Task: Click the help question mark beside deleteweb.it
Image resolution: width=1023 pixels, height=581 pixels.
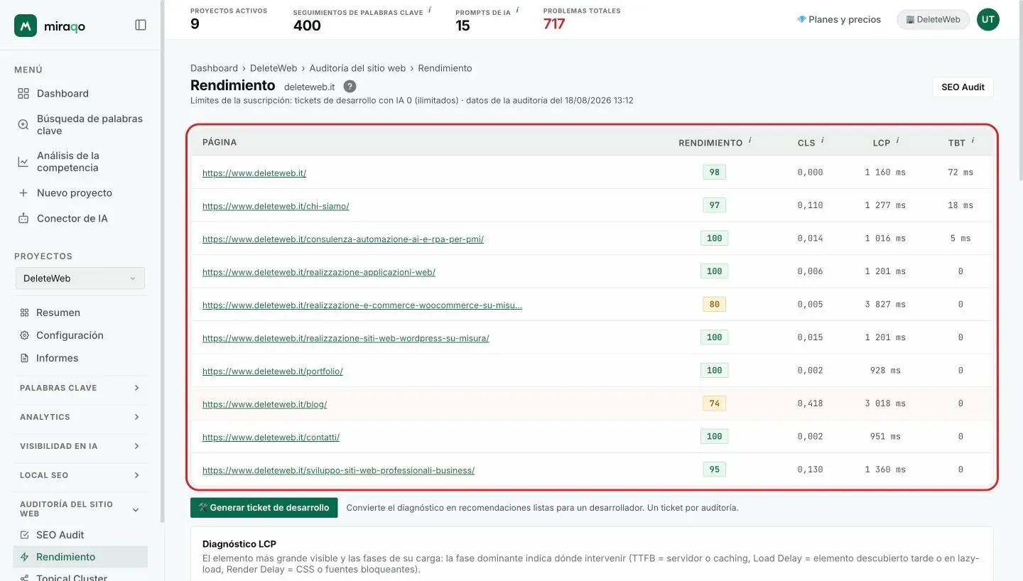Action: click(x=350, y=86)
